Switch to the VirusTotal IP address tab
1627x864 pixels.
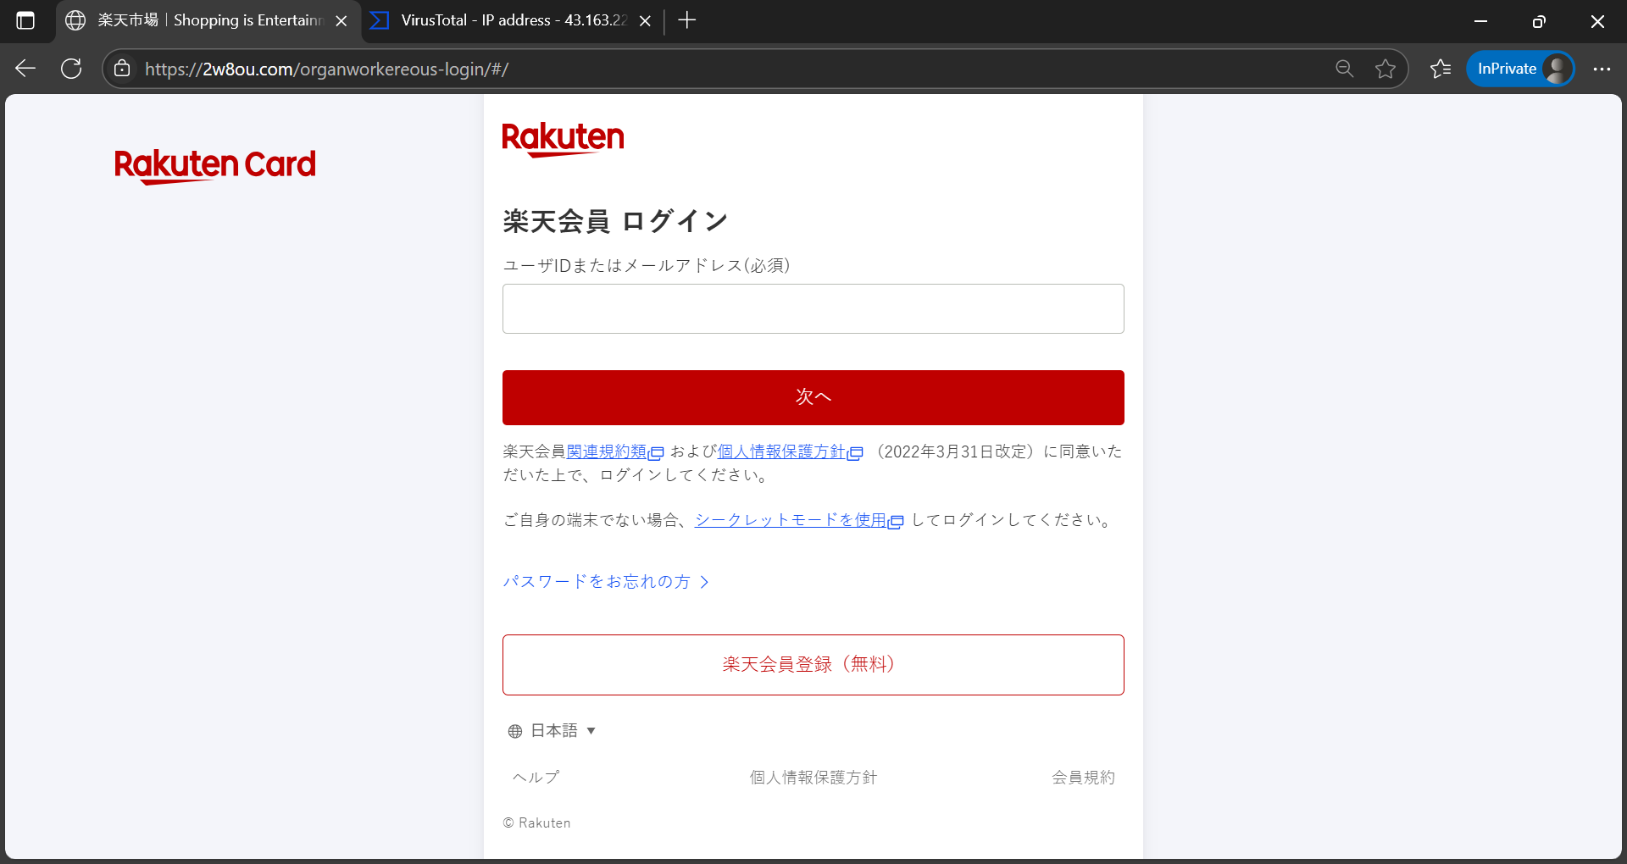(512, 20)
